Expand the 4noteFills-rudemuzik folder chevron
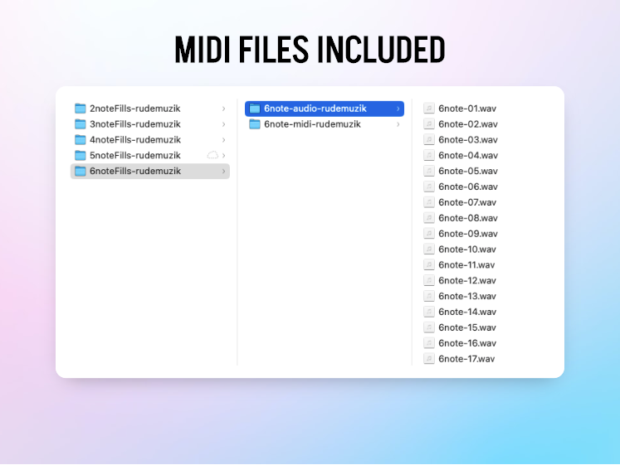 [224, 140]
